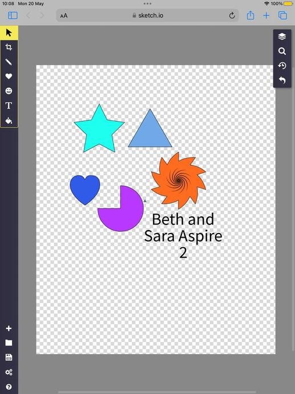Open the Help question mark icon
Image resolution: width=295 pixels, height=394 pixels.
point(9,387)
